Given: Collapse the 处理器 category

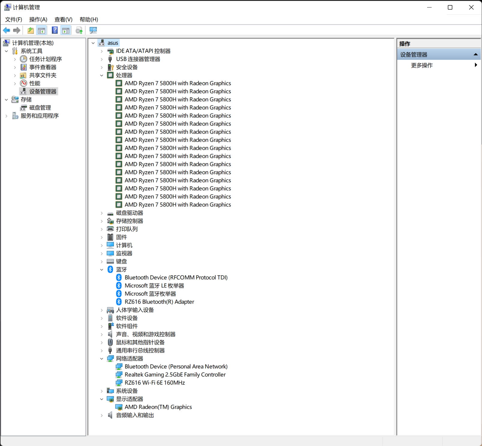Looking at the screenshot, I should tap(102, 76).
